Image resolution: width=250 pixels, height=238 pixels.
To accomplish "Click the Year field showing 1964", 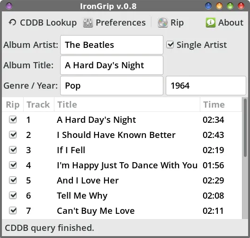I will coord(206,85).
